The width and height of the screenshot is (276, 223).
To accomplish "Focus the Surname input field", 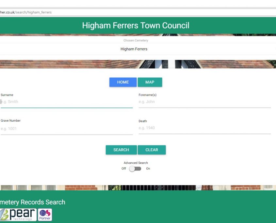I will pyautogui.click(x=67, y=102).
